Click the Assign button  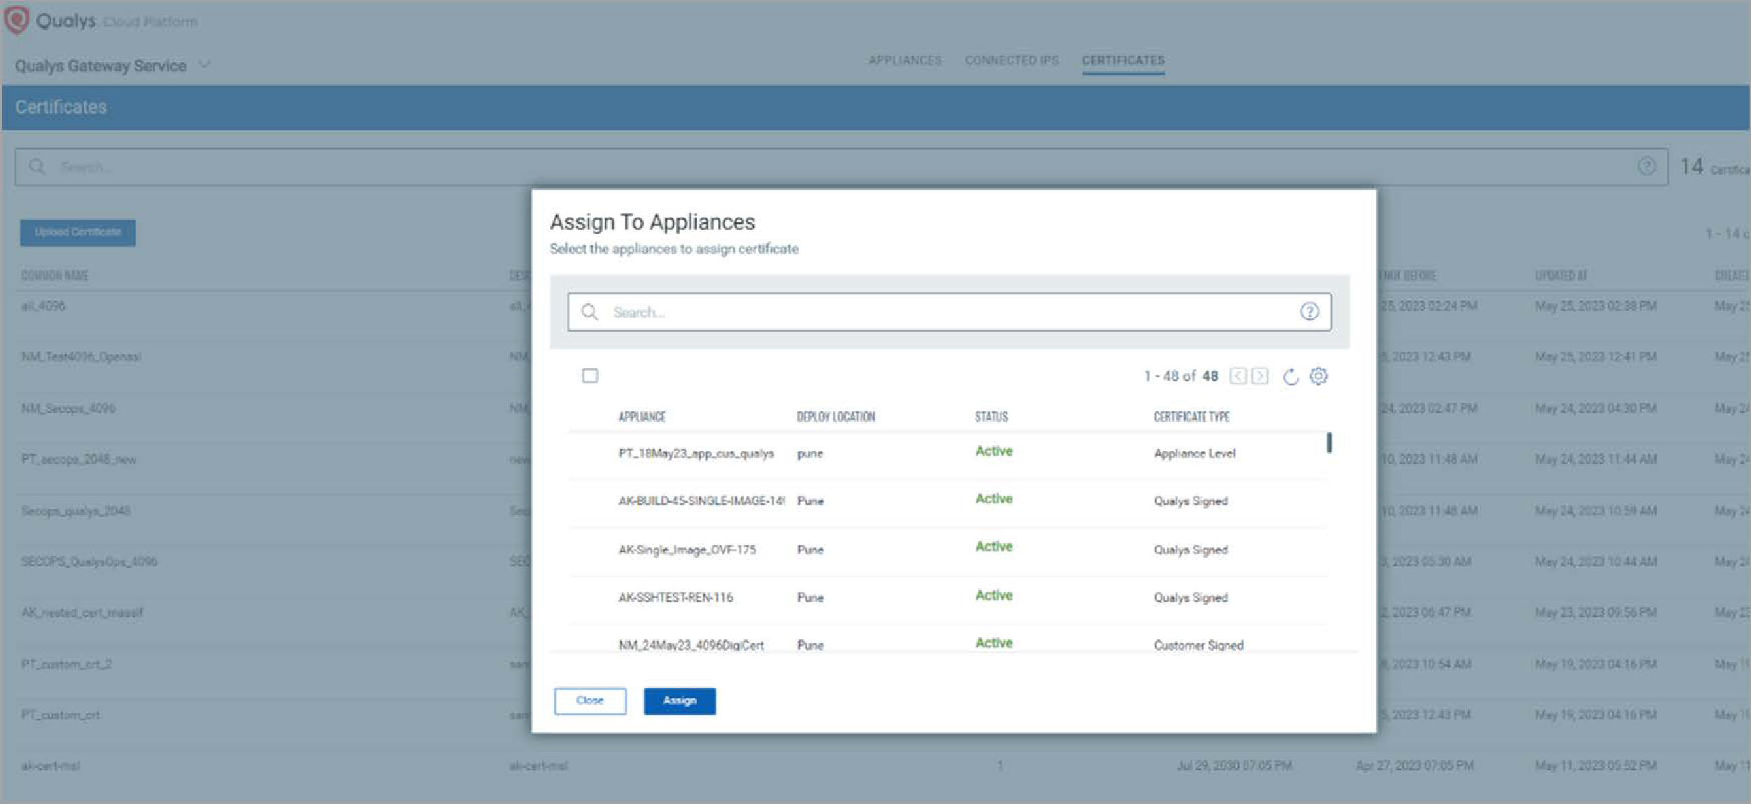click(x=679, y=701)
